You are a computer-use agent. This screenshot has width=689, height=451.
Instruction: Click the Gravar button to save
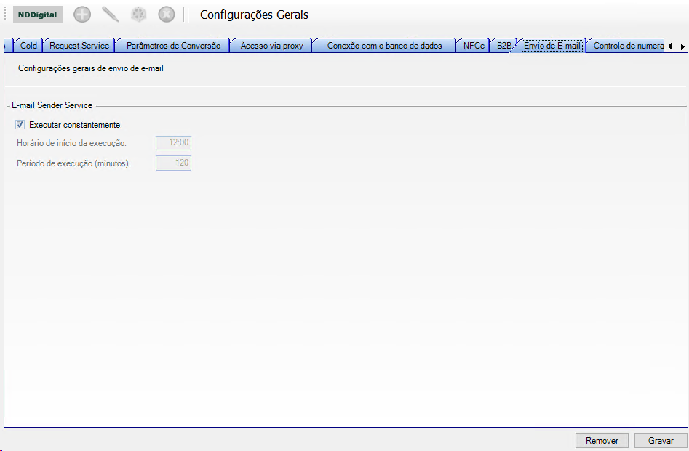pos(661,441)
